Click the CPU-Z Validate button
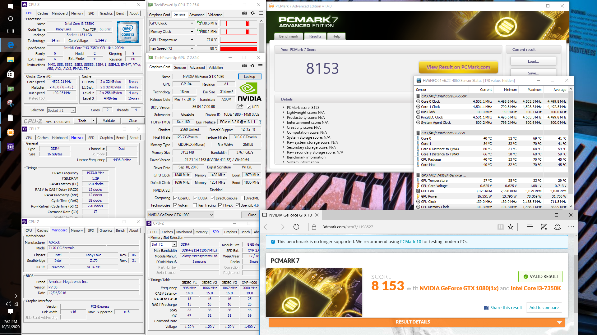This screenshot has width=597, height=335. (x=109, y=121)
